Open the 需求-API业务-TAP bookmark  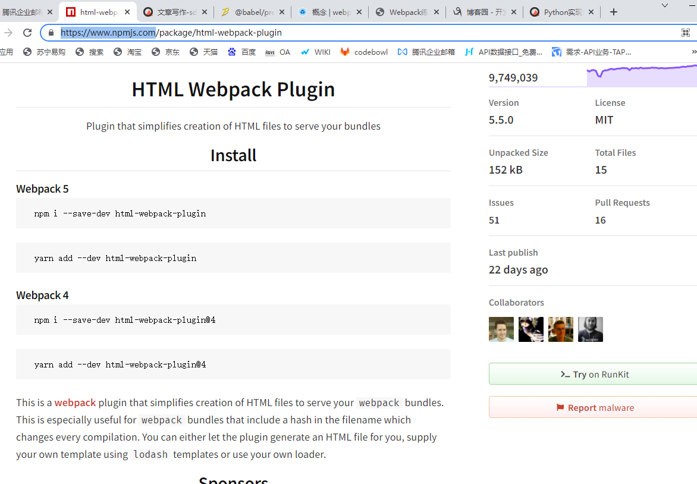[592, 52]
